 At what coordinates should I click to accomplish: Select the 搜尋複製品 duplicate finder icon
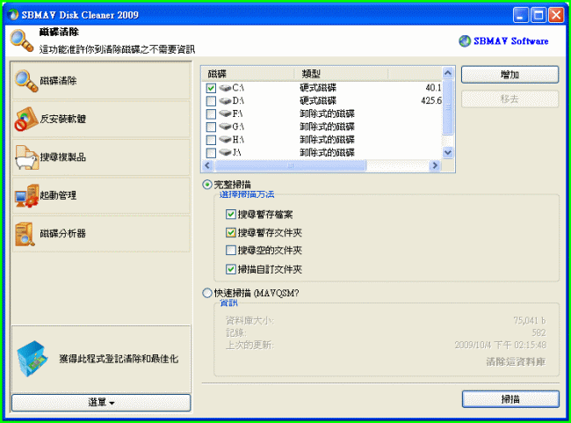pyautogui.click(x=25, y=157)
